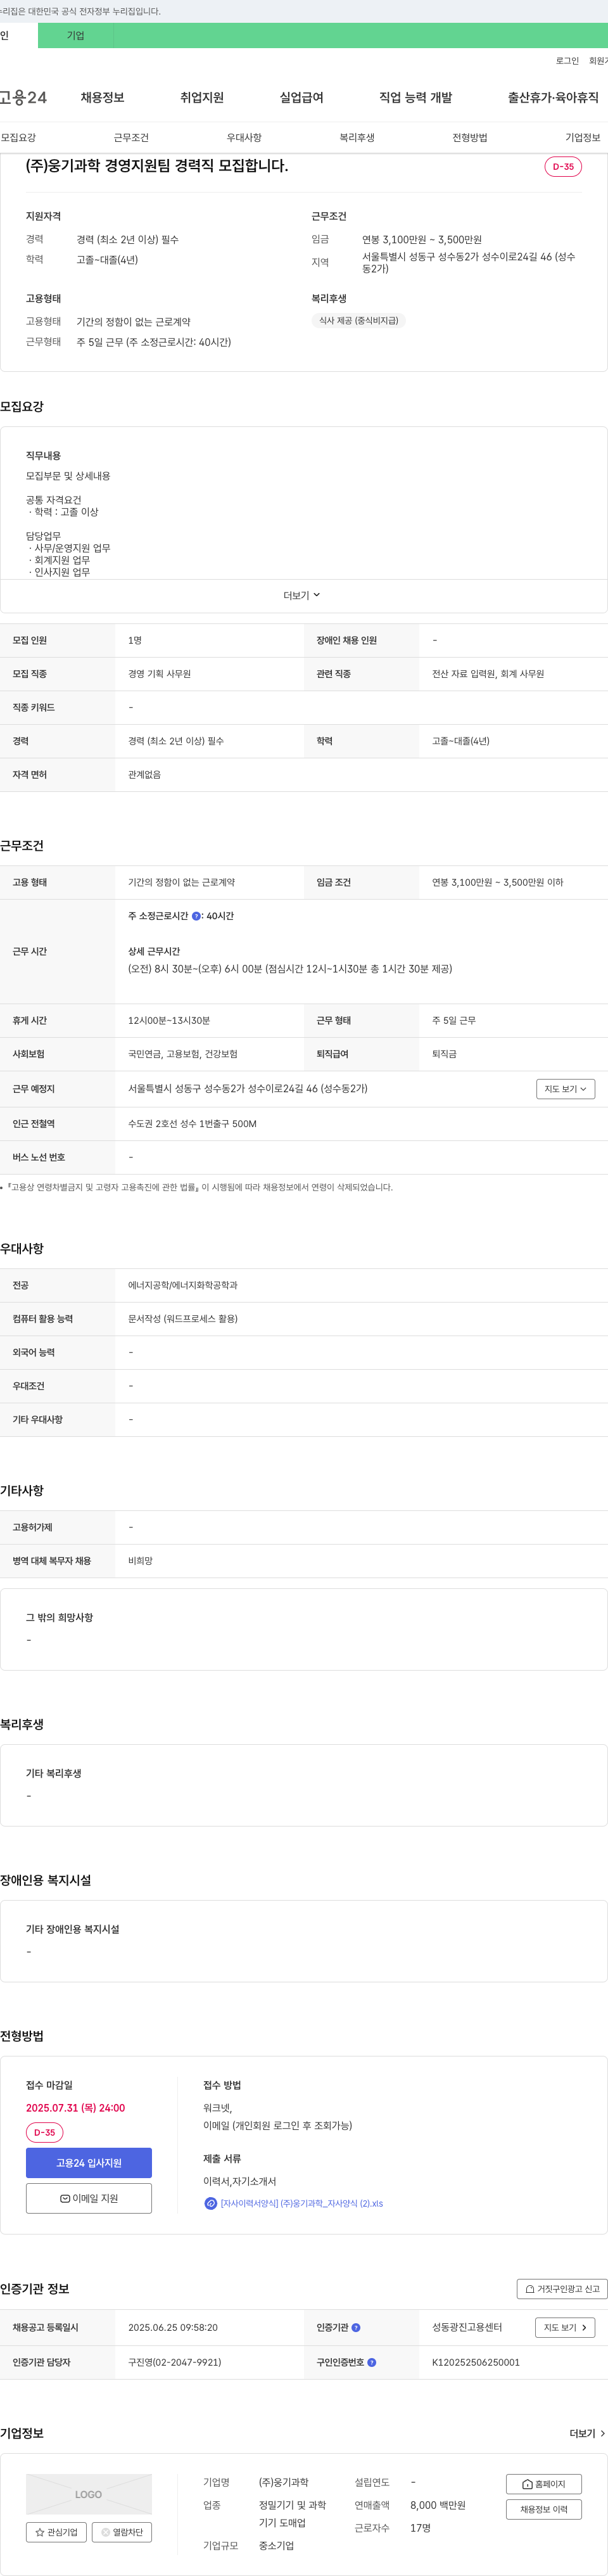This screenshot has width=608, height=2576.
Task: Click salary text 연봉 3,100만원 ~ 3,500만원 이하
Action: [x=497, y=882]
